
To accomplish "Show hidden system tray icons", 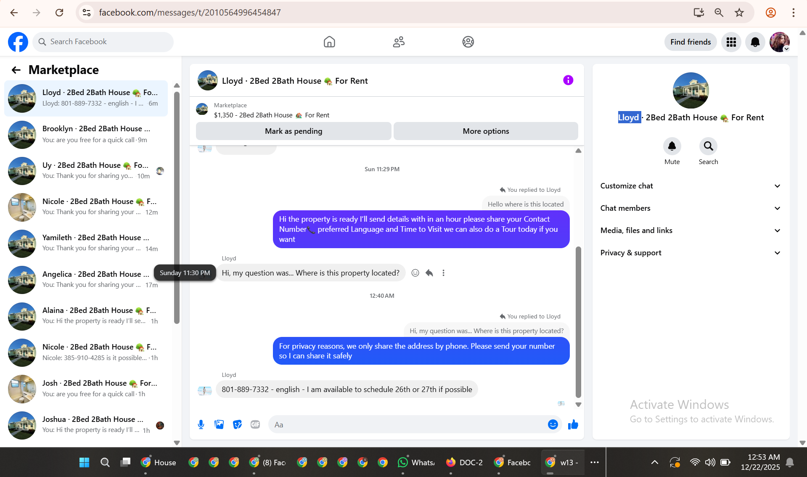I will (655, 462).
